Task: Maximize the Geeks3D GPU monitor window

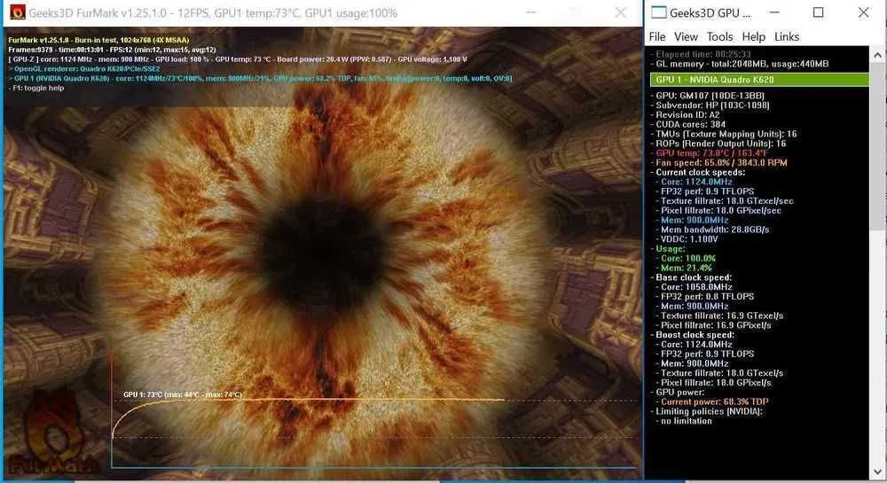Action: (x=818, y=12)
